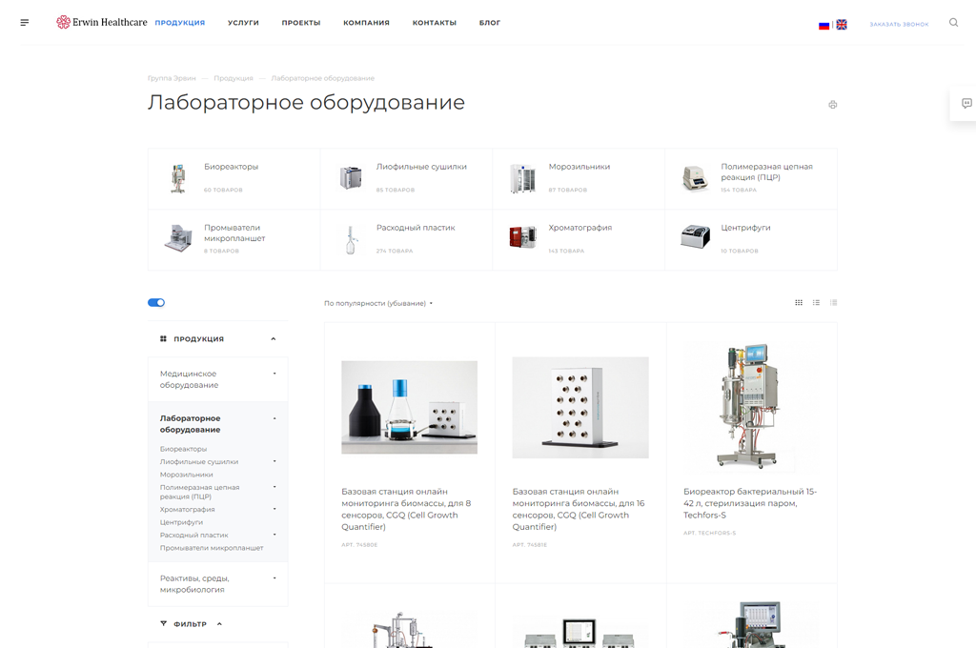Screen dimensions: 976x648
Task: Open CGQ для 16 сенсоров product title
Action: coord(579,509)
